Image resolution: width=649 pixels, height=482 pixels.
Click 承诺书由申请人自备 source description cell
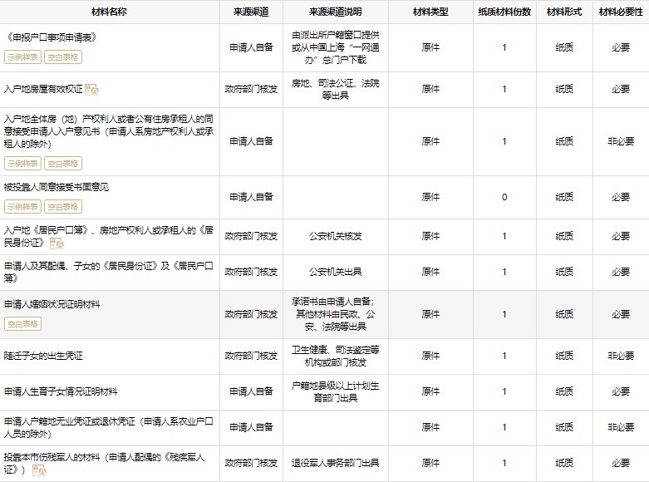point(335,314)
